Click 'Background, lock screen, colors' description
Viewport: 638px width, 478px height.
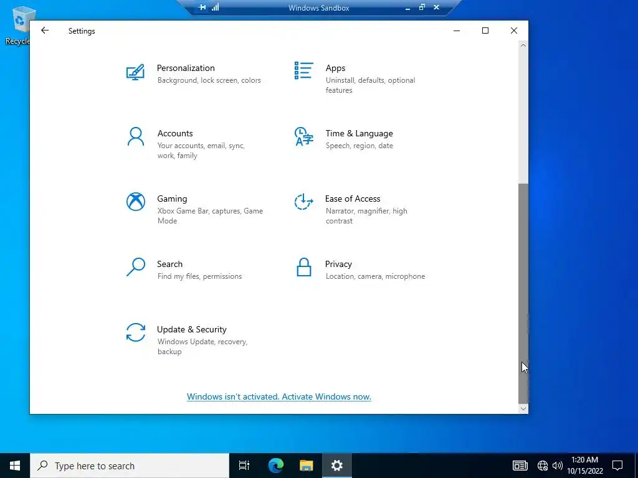coord(209,80)
